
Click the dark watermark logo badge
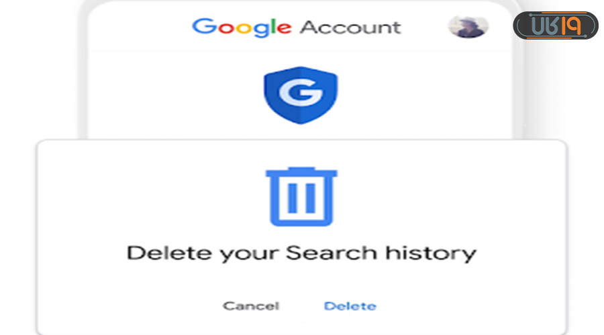tap(556, 25)
